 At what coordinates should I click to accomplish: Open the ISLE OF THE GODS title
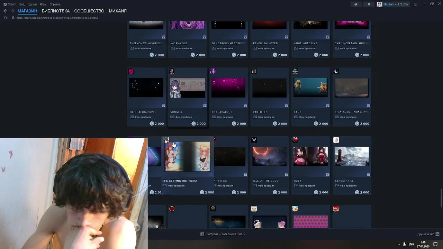266,181
